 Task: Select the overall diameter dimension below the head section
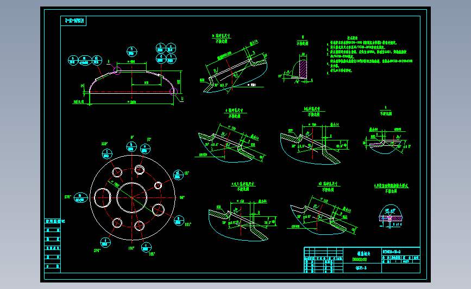tap(131, 102)
